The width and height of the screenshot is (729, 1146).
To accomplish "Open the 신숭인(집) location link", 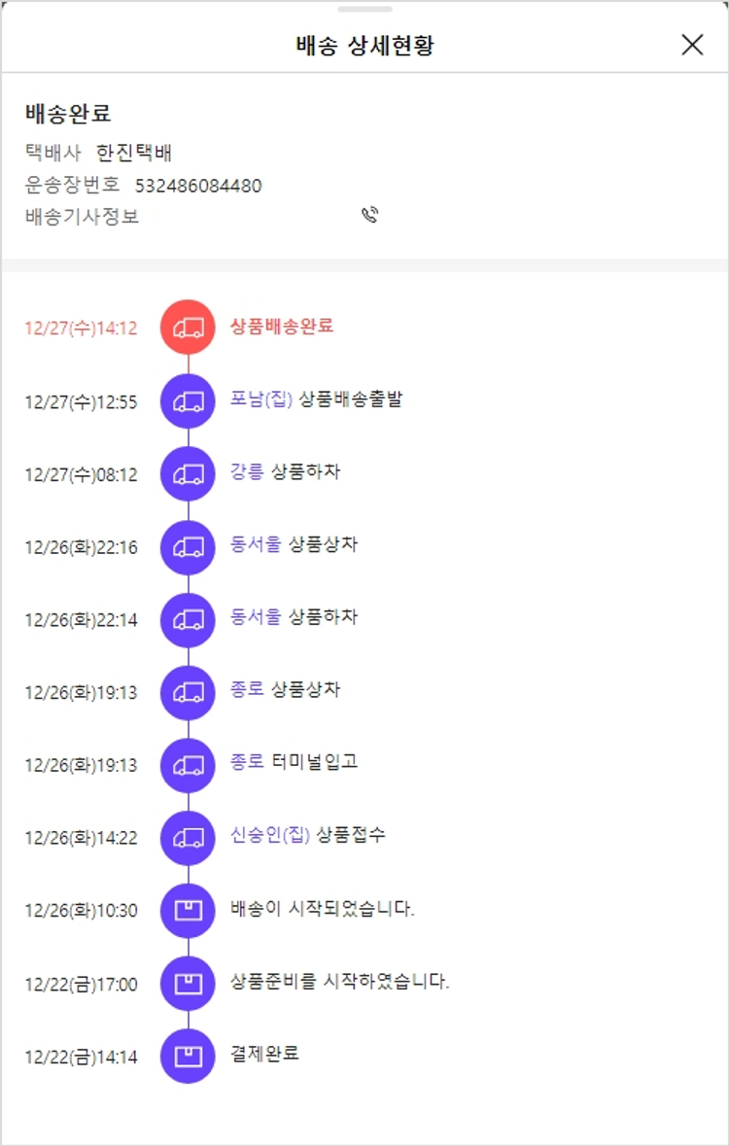I will 270,835.
